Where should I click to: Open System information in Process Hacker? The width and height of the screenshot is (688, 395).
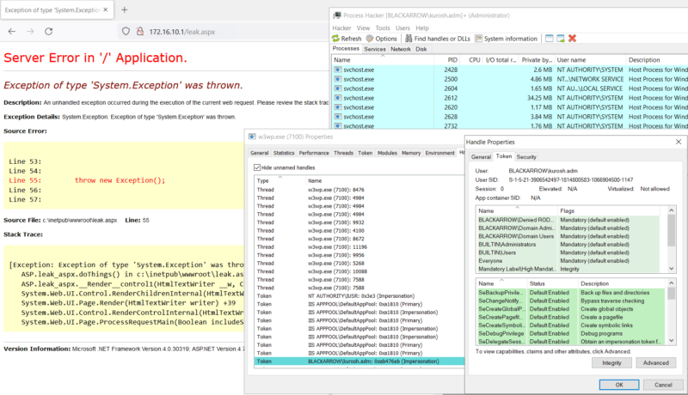(x=506, y=39)
